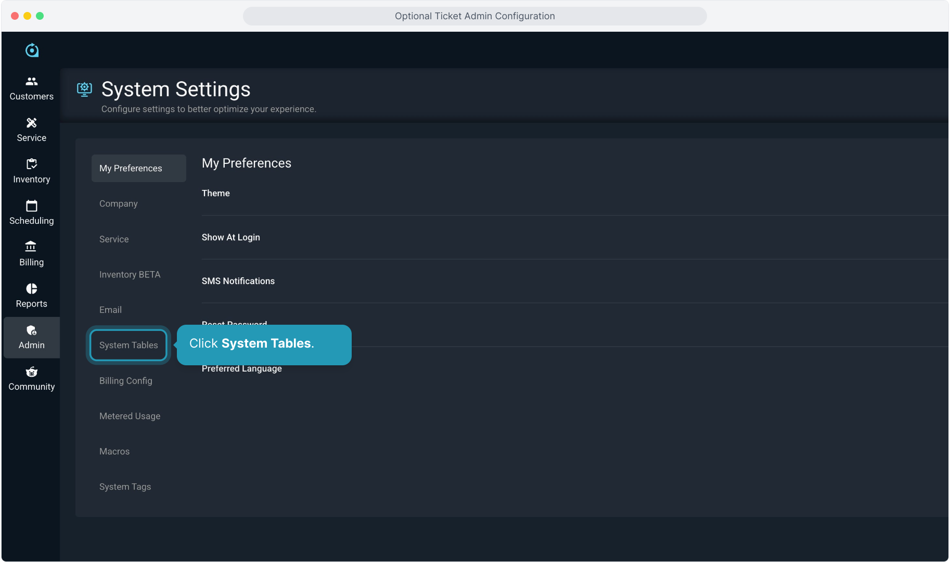Open the Inventory BETA settings tab
This screenshot has height=562, width=950.
(130, 275)
